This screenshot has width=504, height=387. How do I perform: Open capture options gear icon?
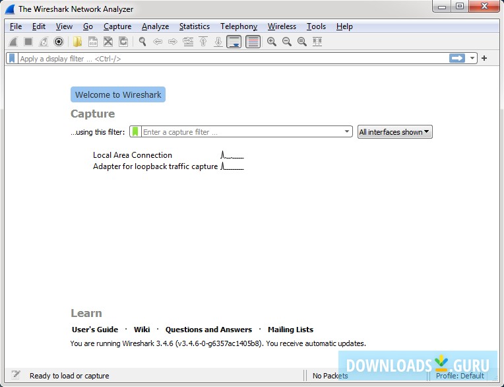59,42
